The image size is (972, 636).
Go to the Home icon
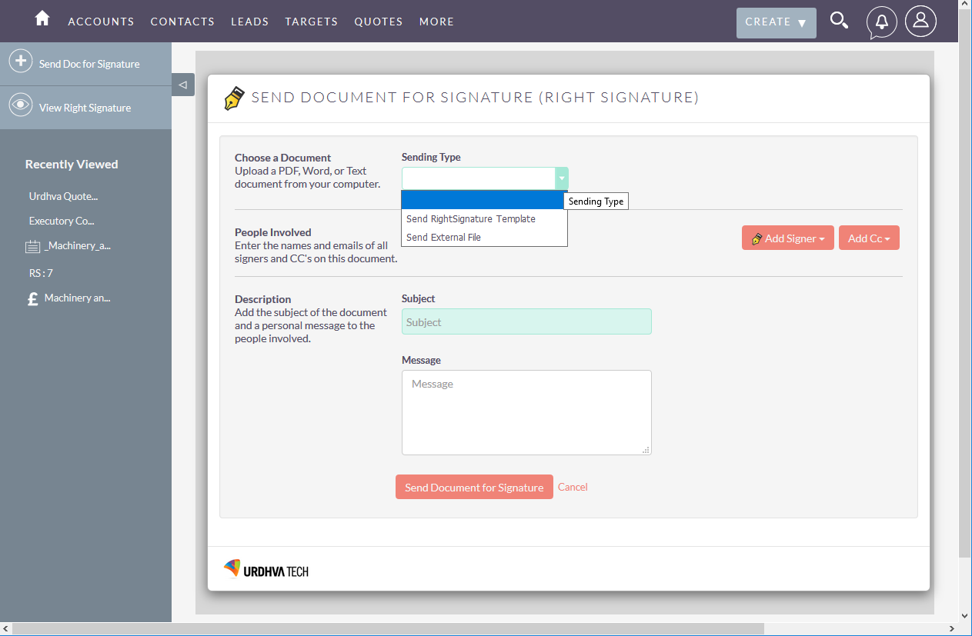point(42,18)
